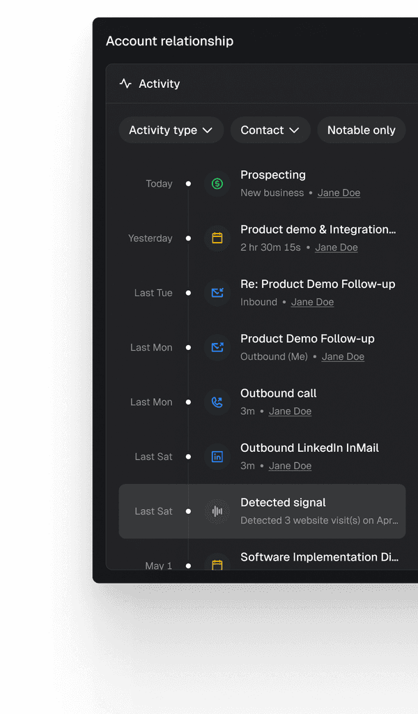Click the Last Tue timeline marker
The height and width of the screenshot is (714, 418).
pos(188,293)
